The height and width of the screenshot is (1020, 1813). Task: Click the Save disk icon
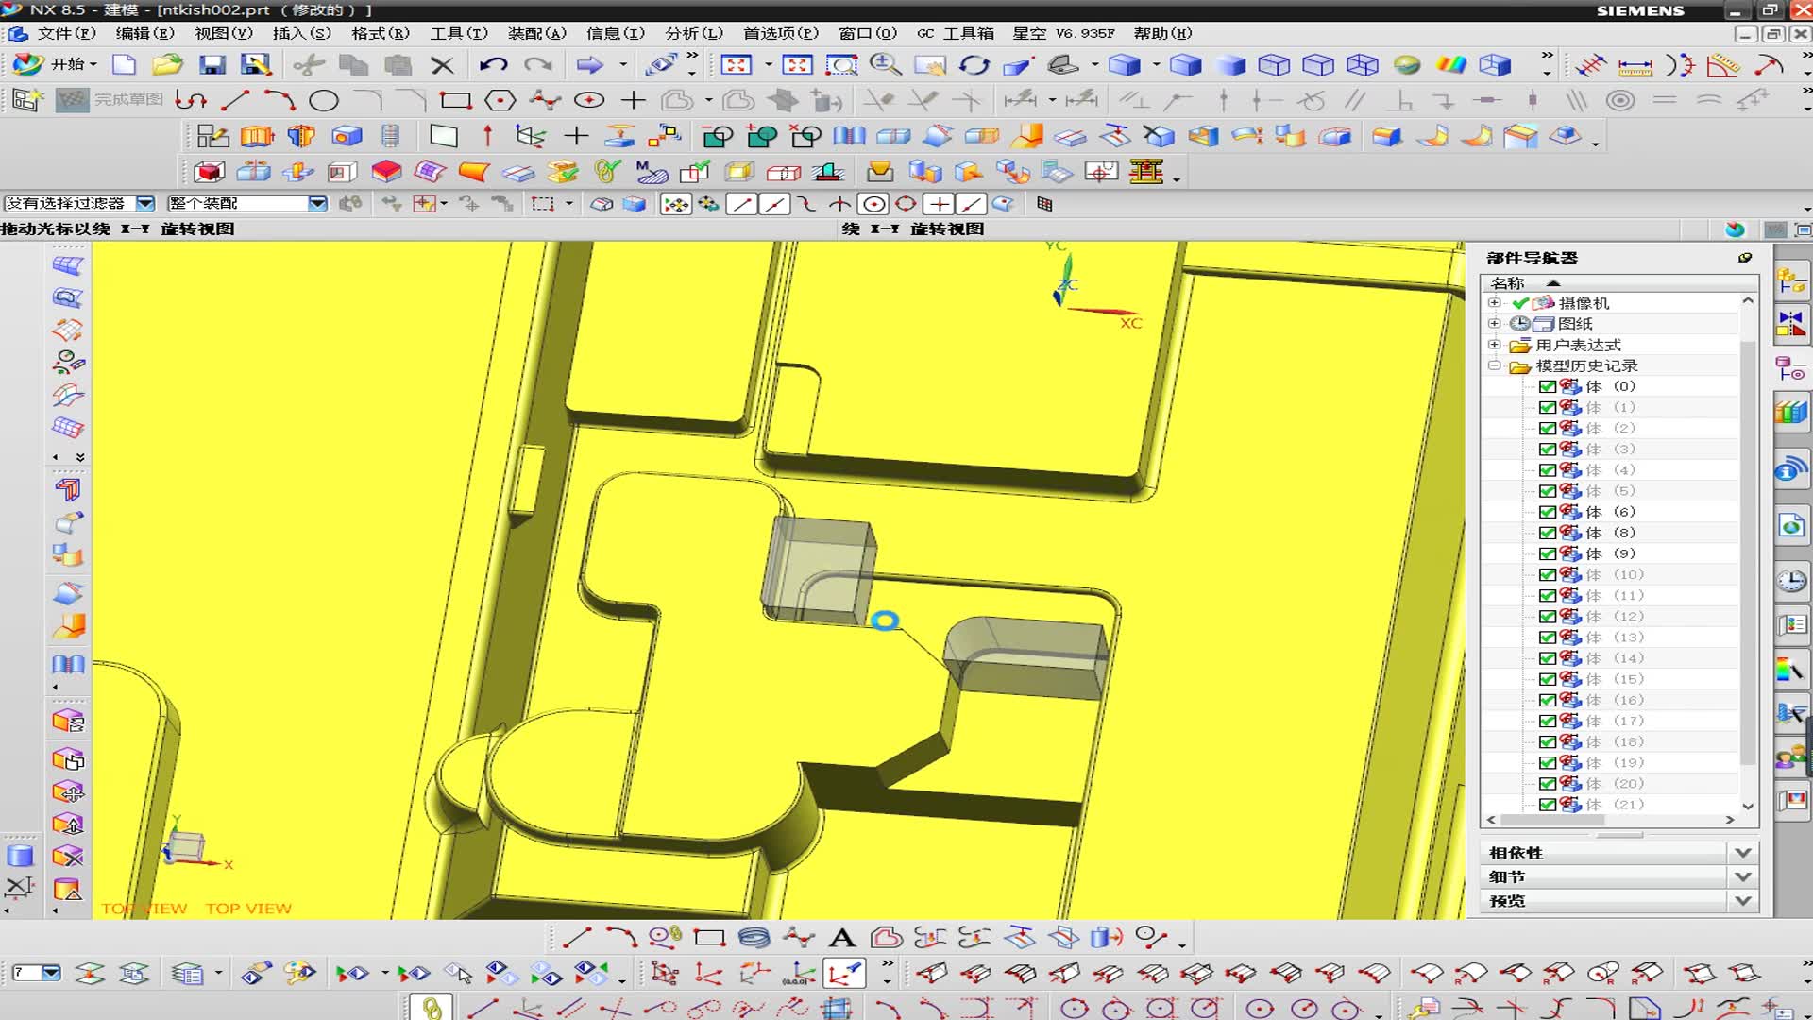coord(212,64)
